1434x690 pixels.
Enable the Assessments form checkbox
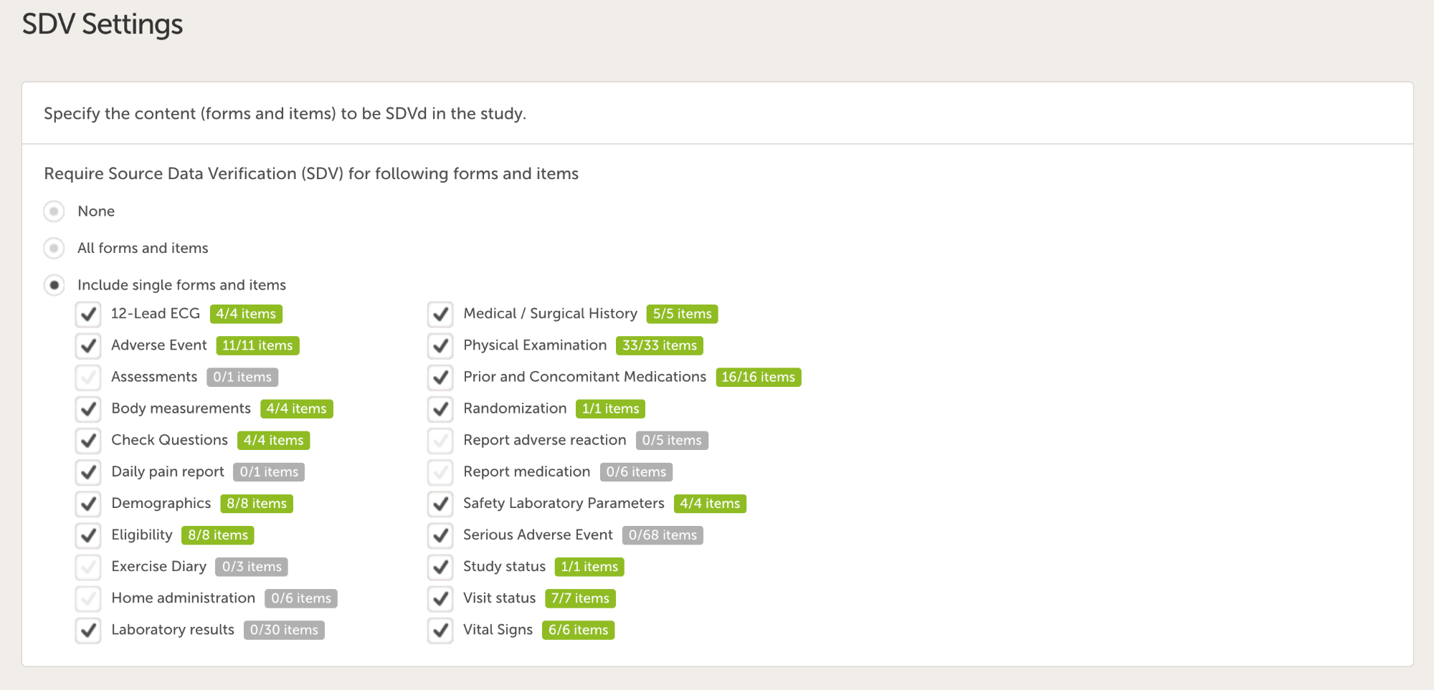88,377
